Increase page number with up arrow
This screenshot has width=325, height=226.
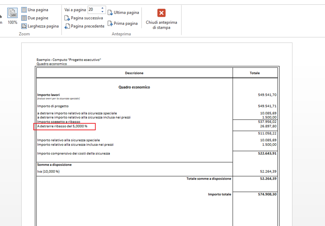[x=102, y=8]
